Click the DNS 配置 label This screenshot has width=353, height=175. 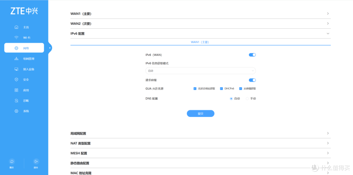(152, 98)
